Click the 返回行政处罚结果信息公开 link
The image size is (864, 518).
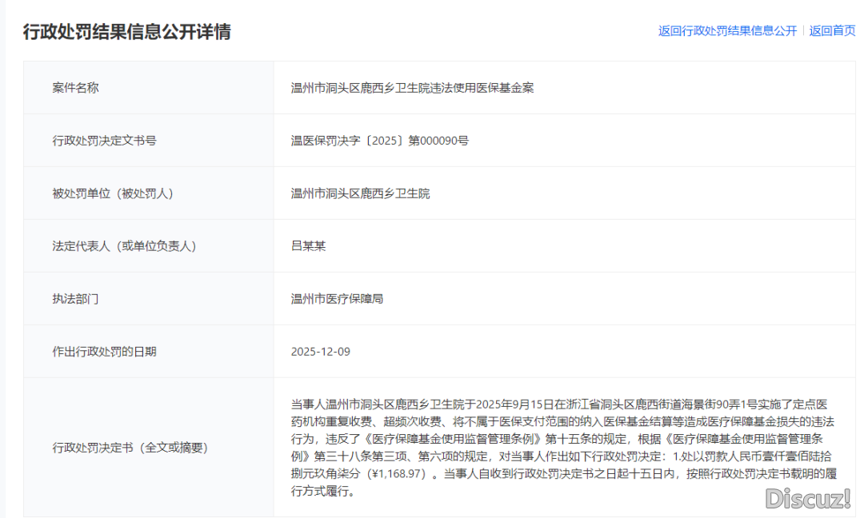click(727, 31)
